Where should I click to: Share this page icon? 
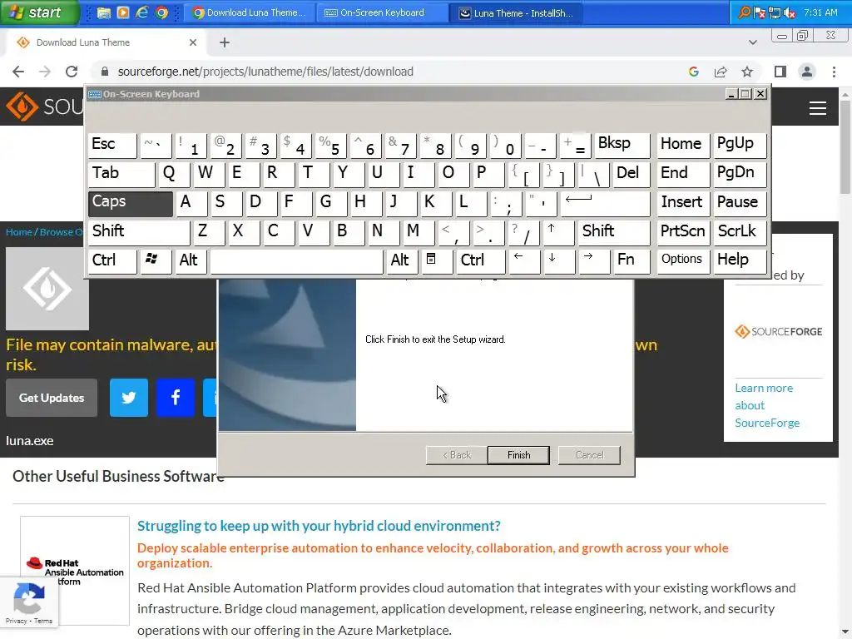click(x=721, y=72)
